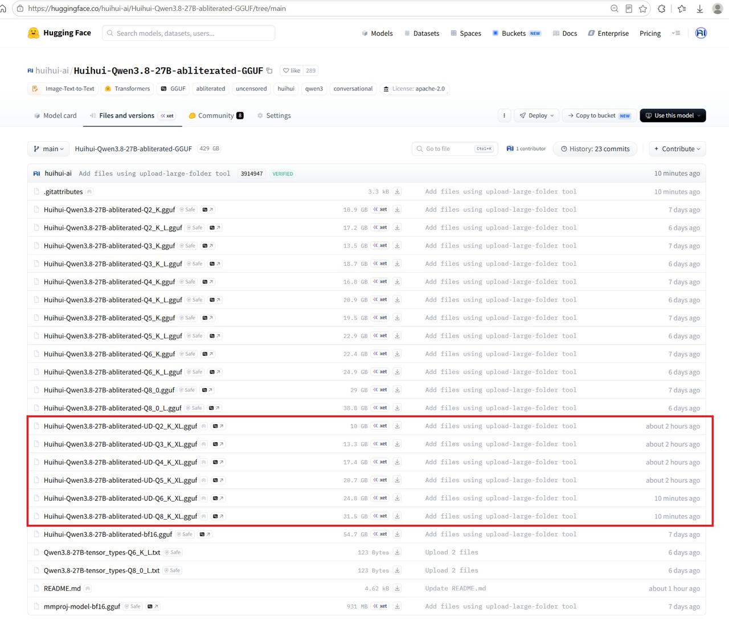
Task: Focus the Go to file search box
Action: (x=455, y=149)
